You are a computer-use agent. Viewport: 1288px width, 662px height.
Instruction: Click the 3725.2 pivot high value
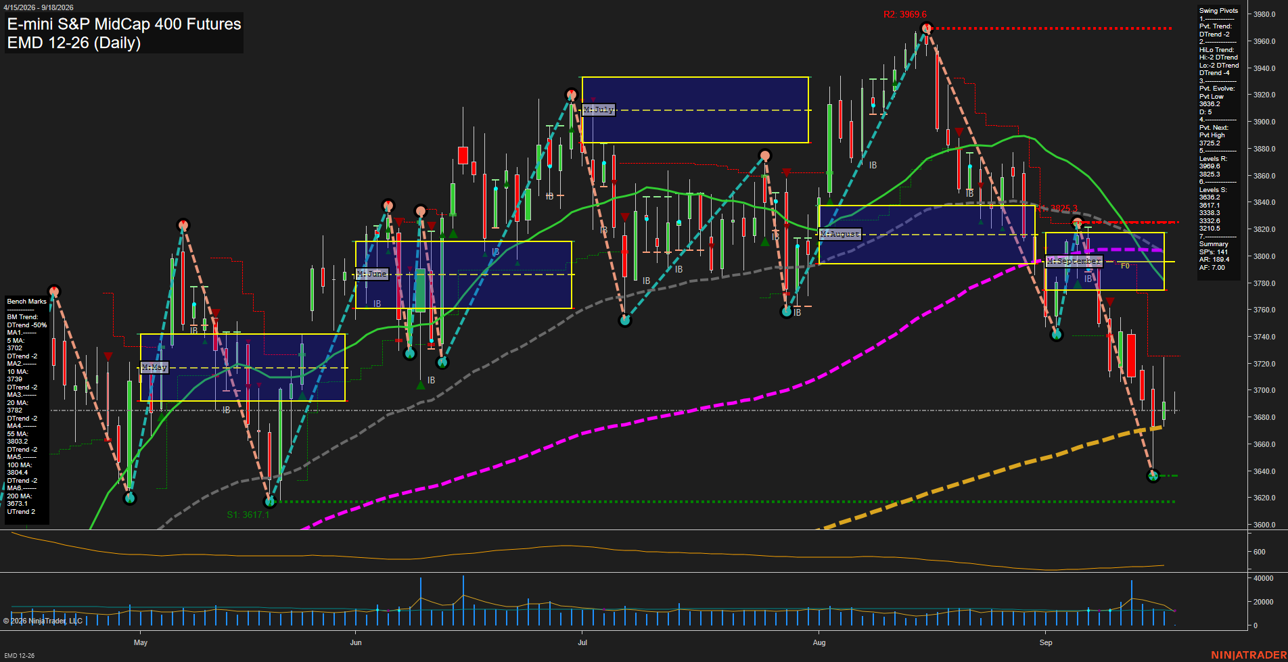click(1210, 143)
